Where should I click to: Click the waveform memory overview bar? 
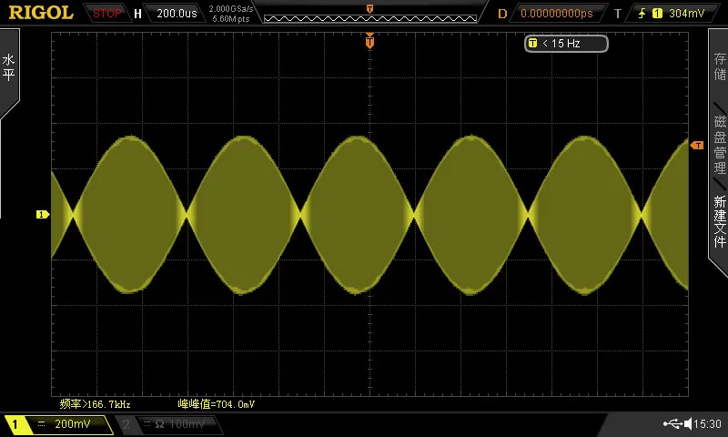370,18
